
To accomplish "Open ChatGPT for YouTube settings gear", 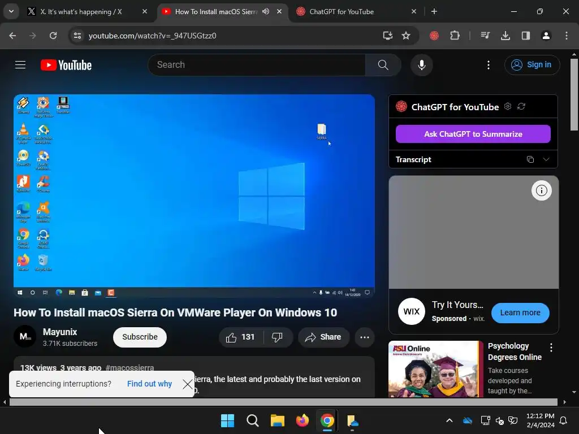I will [508, 106].
